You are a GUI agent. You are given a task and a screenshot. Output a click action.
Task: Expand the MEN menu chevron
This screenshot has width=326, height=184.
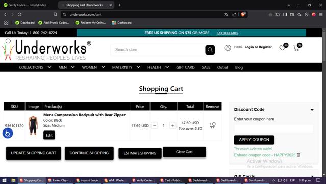point(73,67)
